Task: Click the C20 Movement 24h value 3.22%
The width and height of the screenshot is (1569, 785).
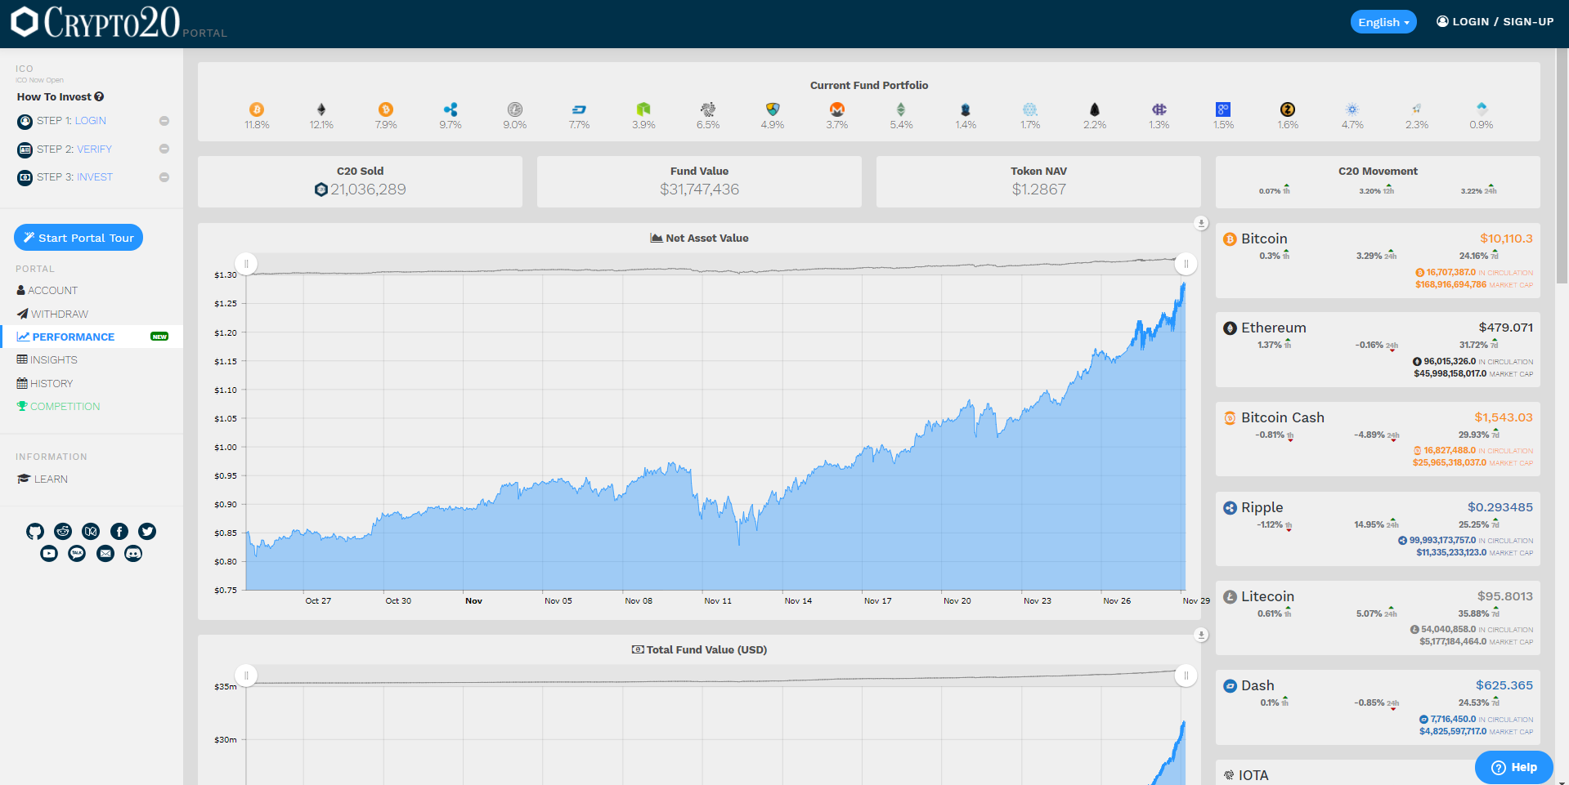Action: [x=1472, y=191]
